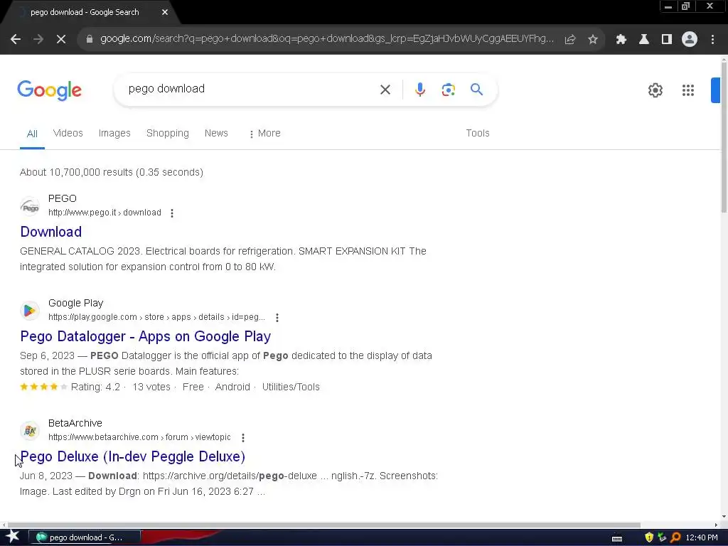Click the horizontal page scrollbar
This screenshot has width=728, height=546.
[x=323, y=525]
